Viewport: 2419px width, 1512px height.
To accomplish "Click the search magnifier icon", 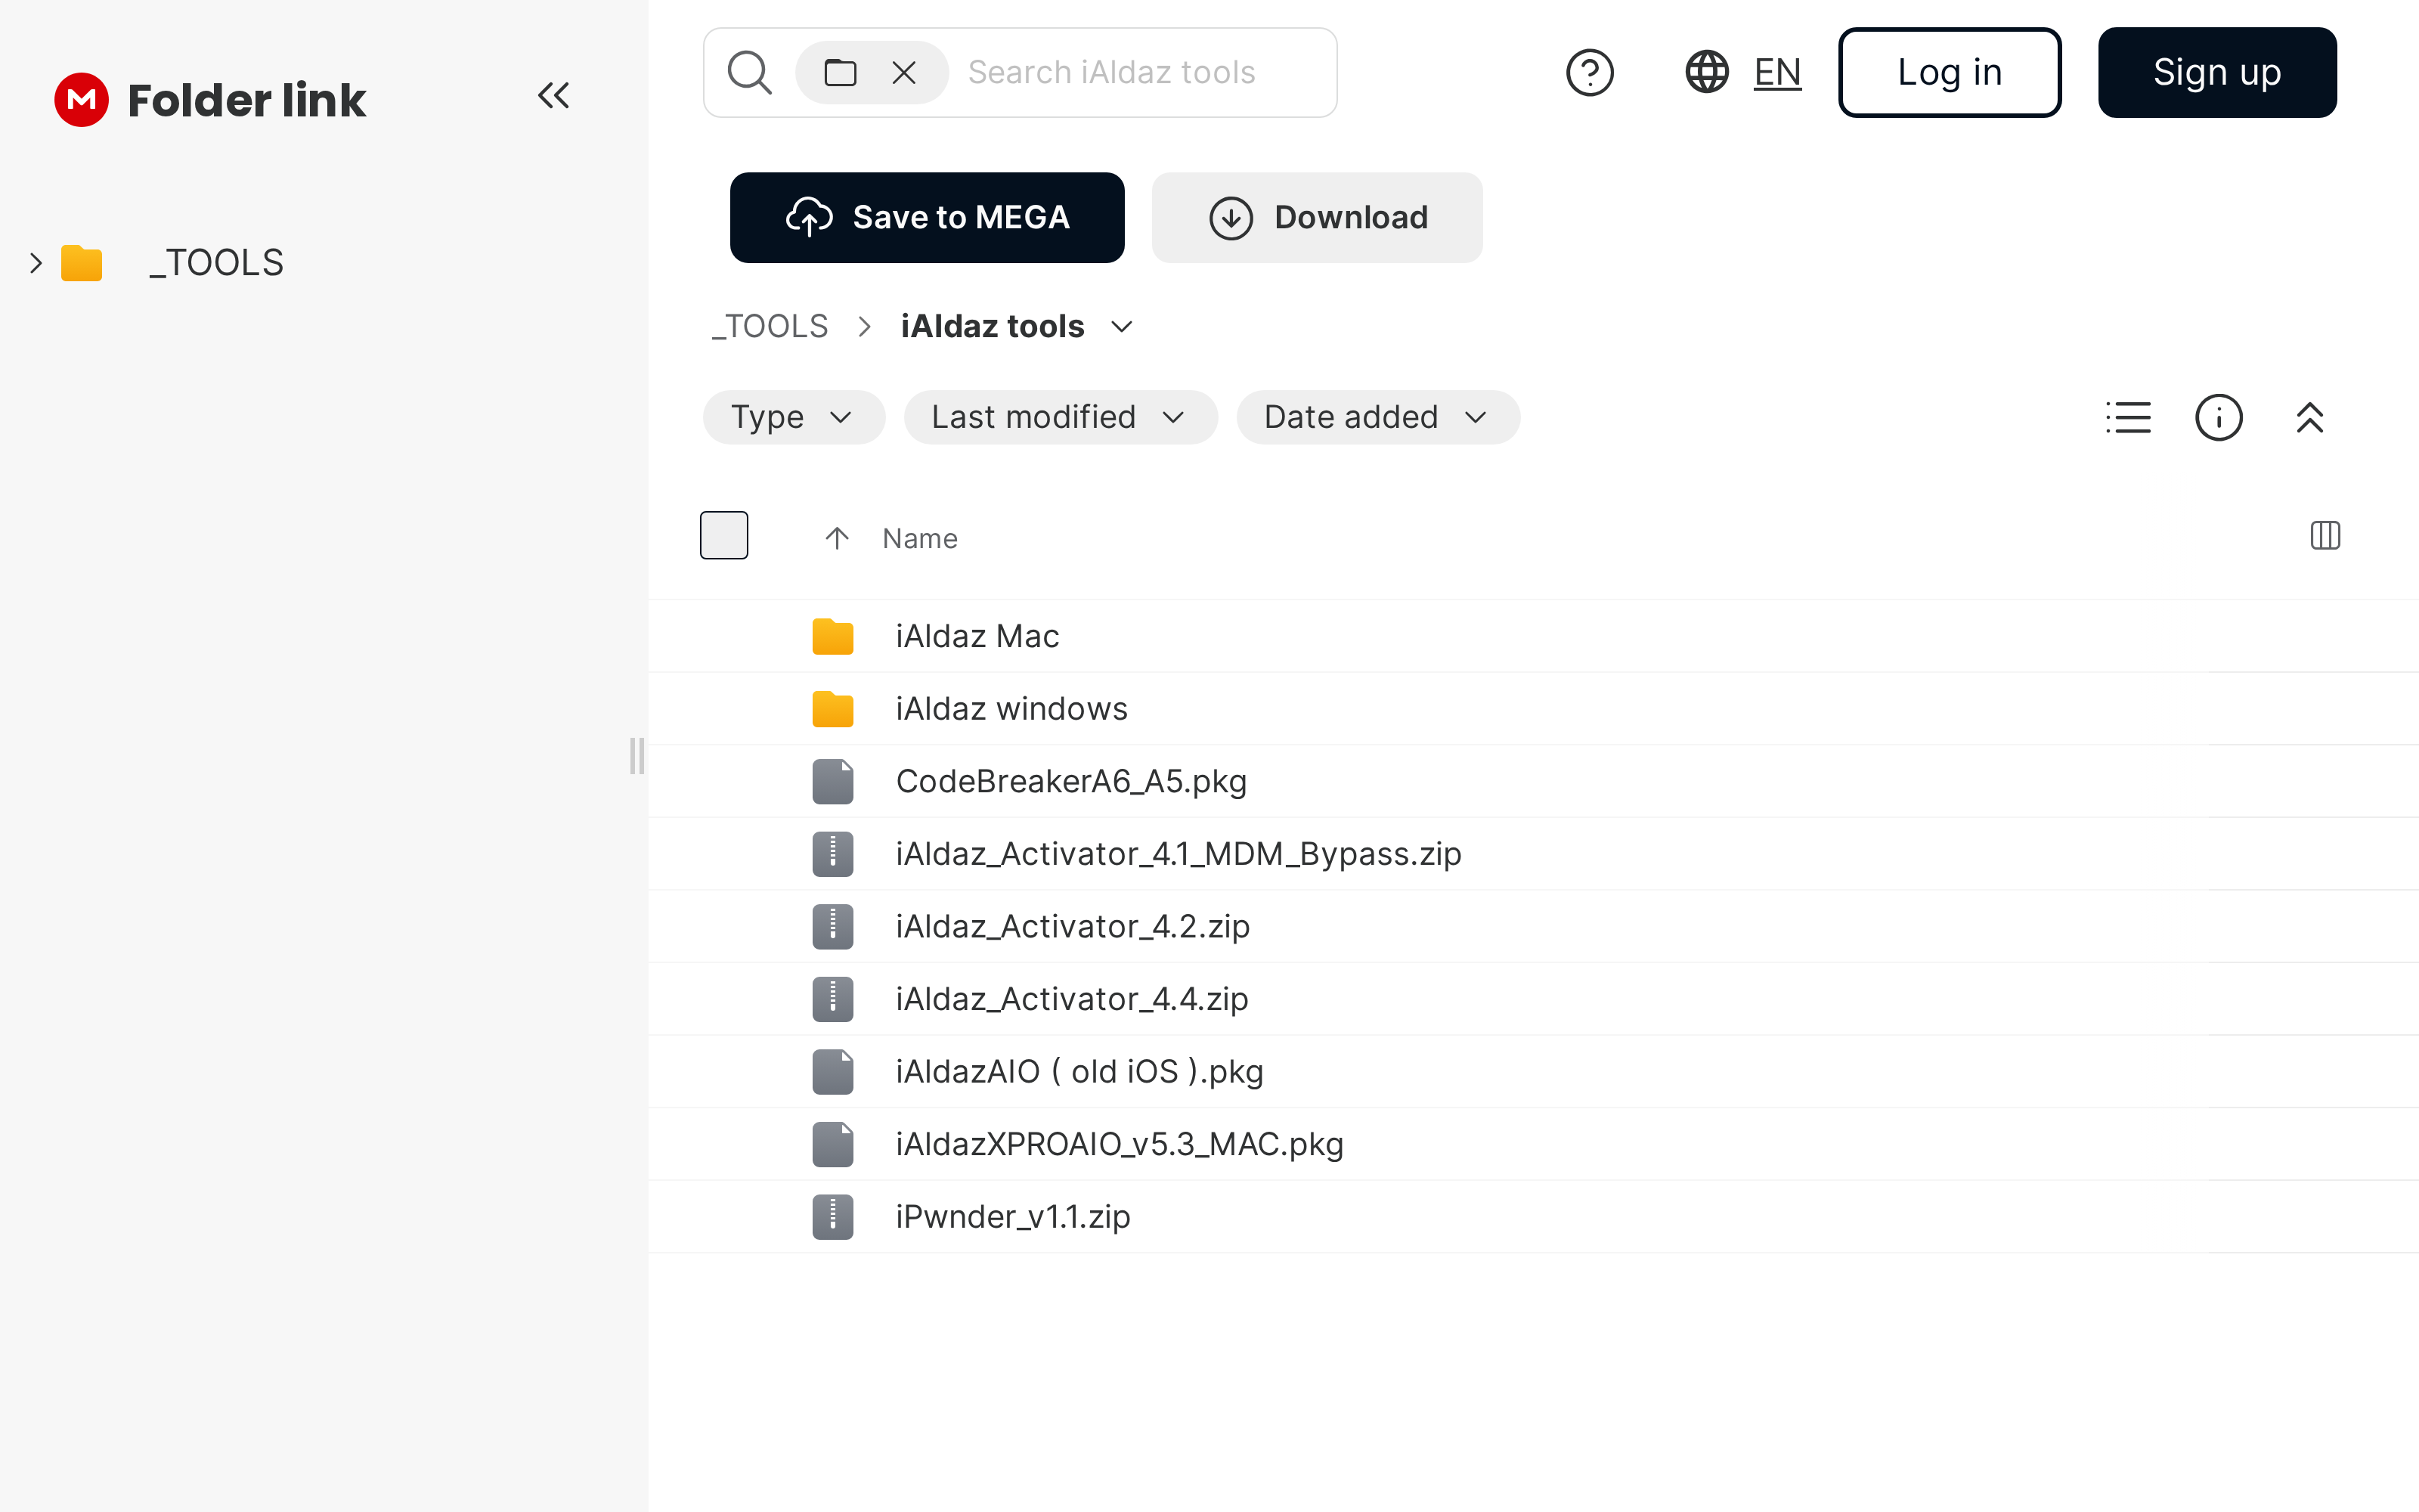I will tap(748, 72).
